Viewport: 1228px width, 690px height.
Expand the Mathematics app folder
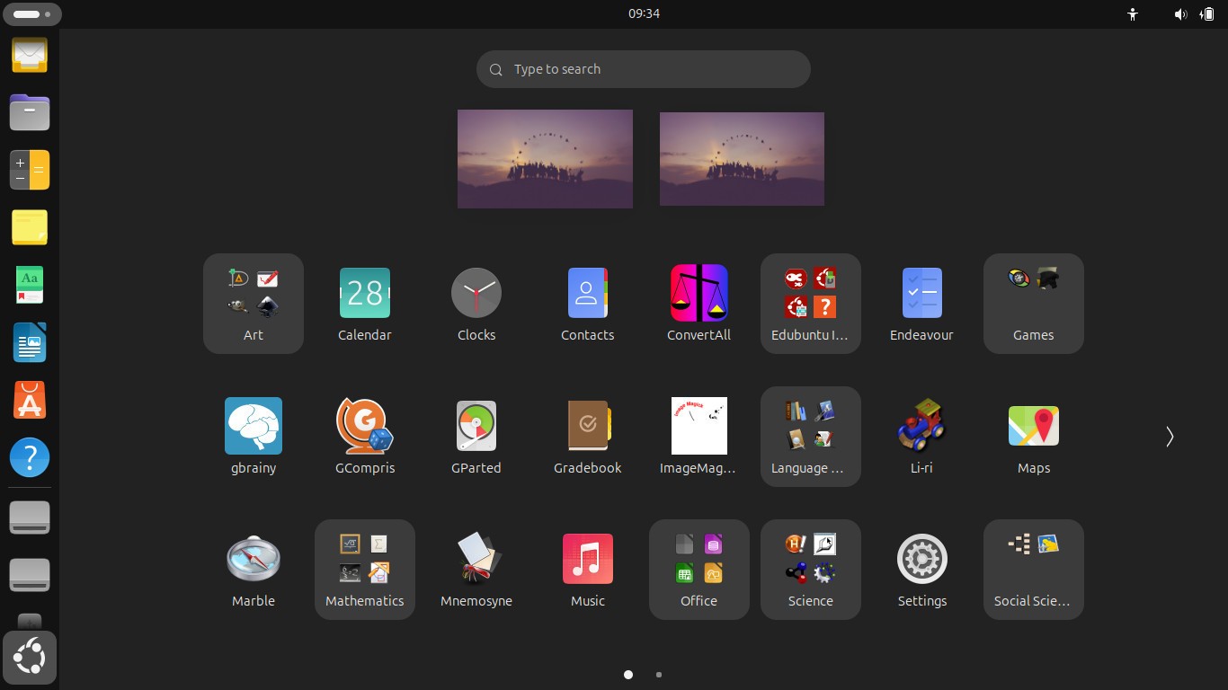pyautogui.click(x=364, y=569)
